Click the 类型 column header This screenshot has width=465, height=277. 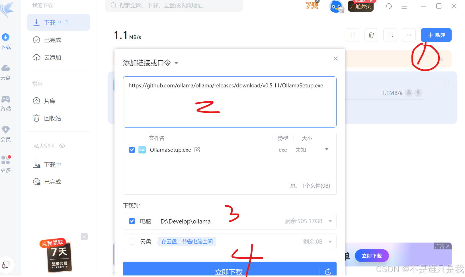[283, 138]
